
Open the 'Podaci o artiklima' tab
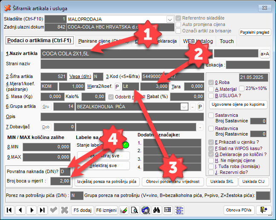tap(38, 41)
